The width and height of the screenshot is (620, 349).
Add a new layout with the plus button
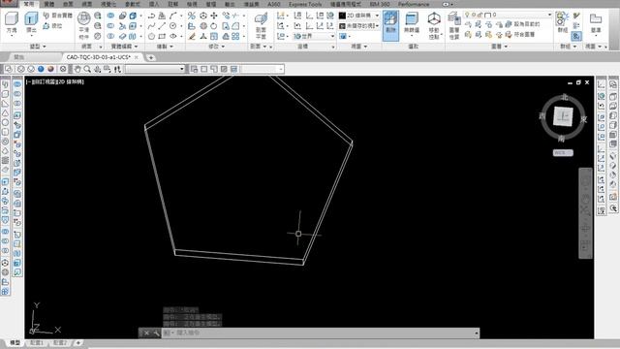tap(77, 342)
